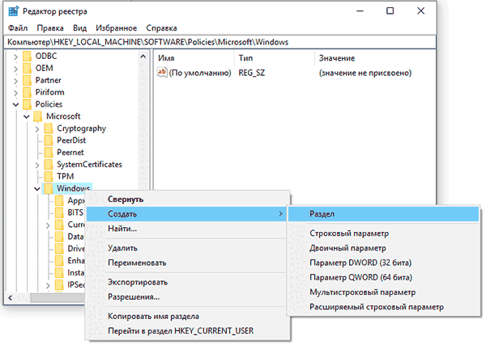Screen dimensions: 486x349
Task: Click the Policies folder icon
Action: 28,104
